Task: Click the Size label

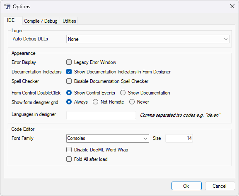Action: [x=157, y=138]
